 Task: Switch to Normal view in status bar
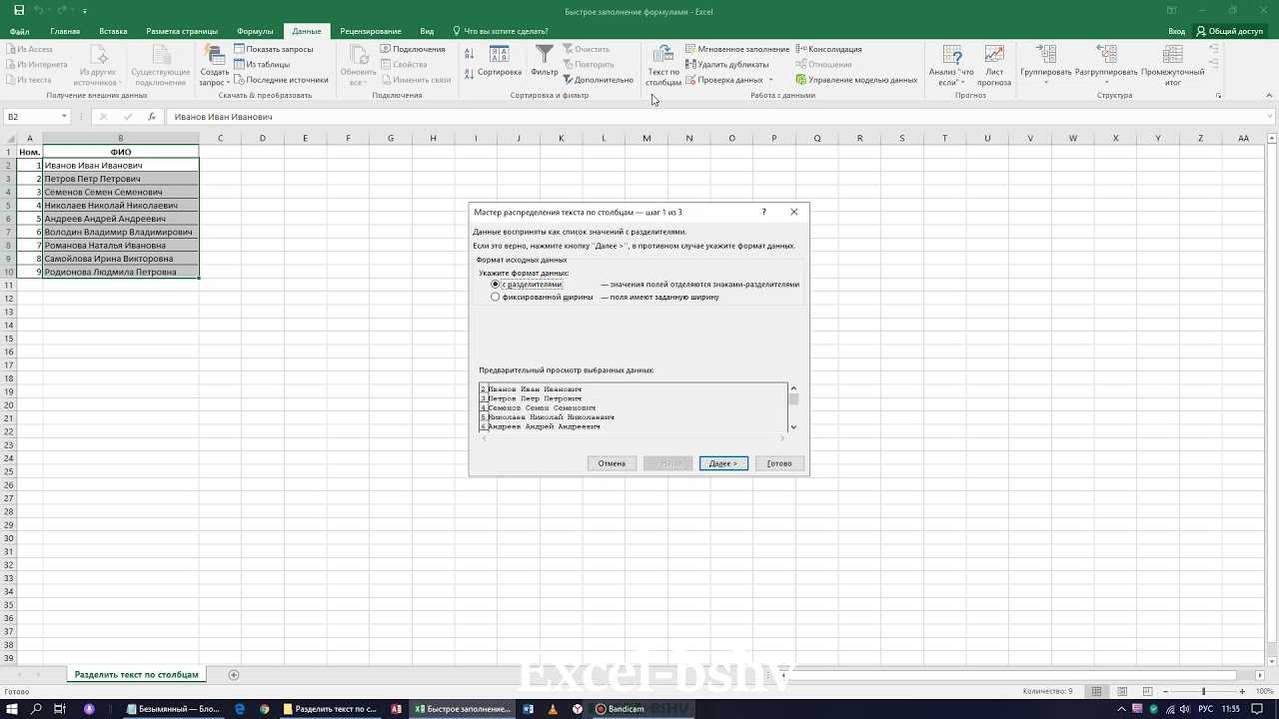(x=1097, y=691)
